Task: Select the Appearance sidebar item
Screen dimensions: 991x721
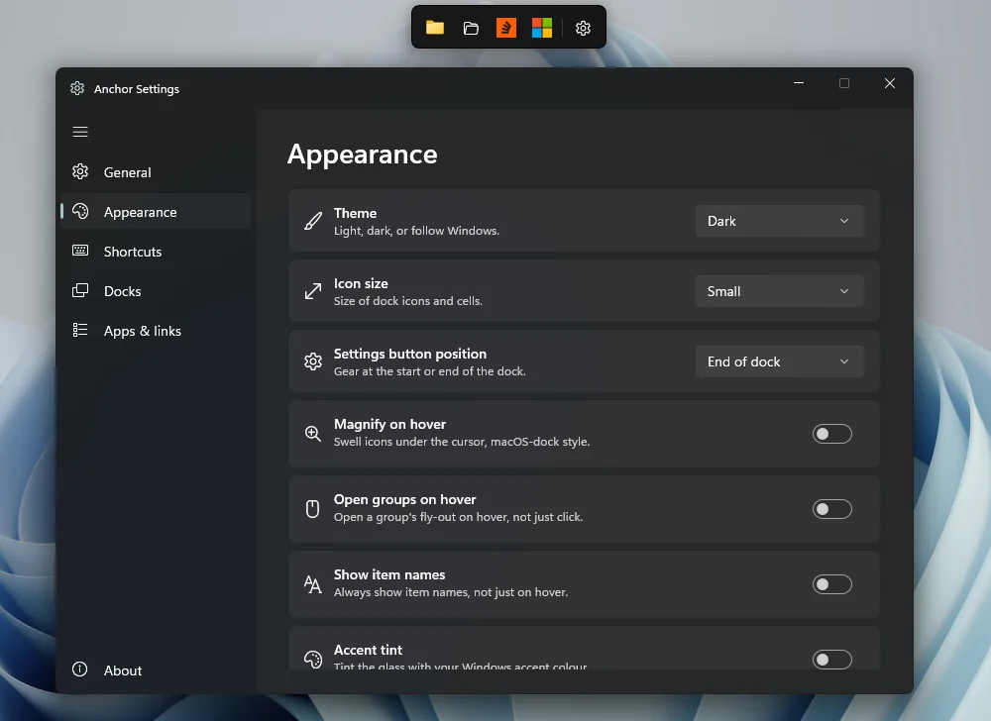Action: (156, 212)
